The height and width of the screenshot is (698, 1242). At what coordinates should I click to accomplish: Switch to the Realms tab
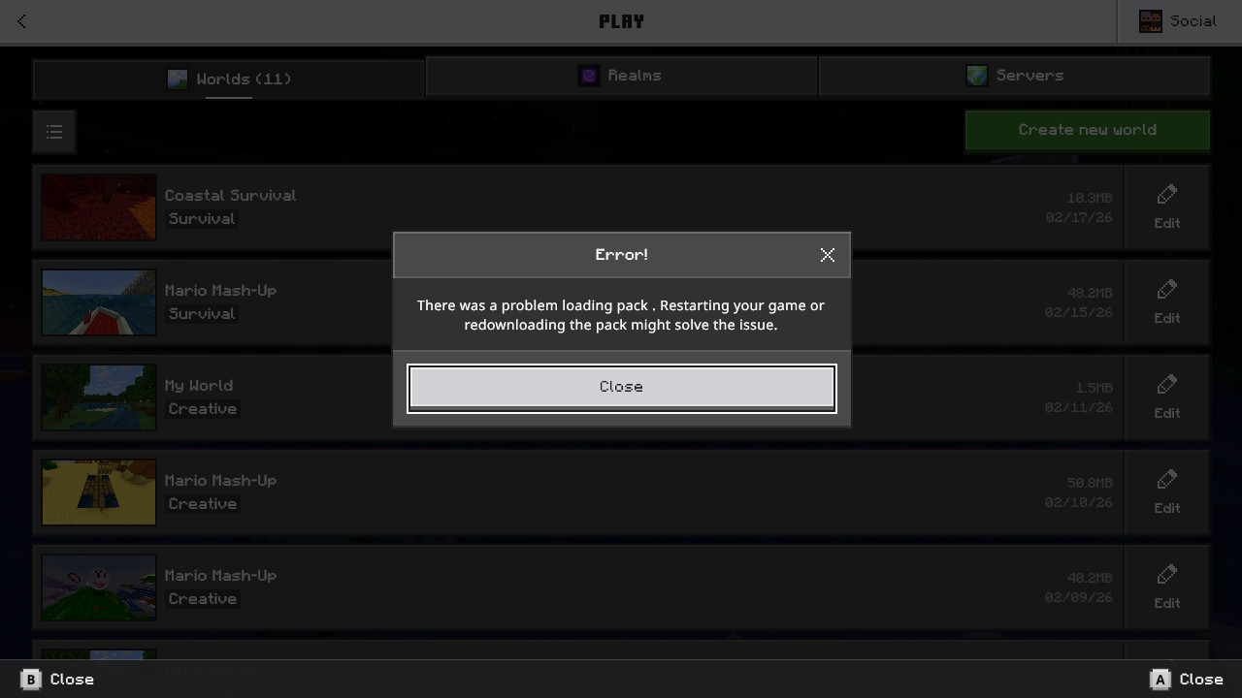coord(621,76)
